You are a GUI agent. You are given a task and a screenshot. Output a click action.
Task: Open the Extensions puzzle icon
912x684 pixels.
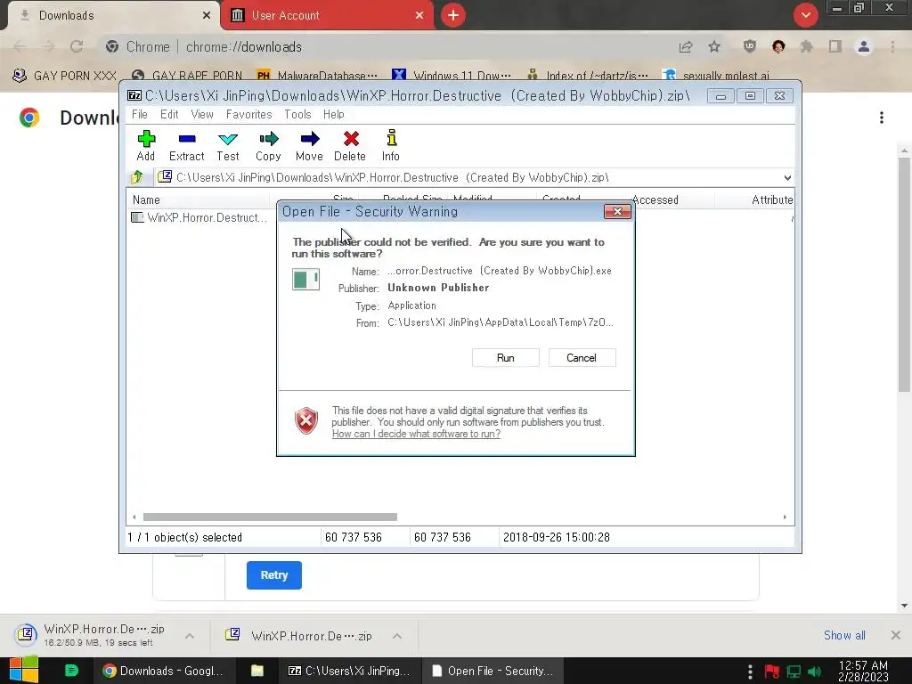[x=807, y=46]
